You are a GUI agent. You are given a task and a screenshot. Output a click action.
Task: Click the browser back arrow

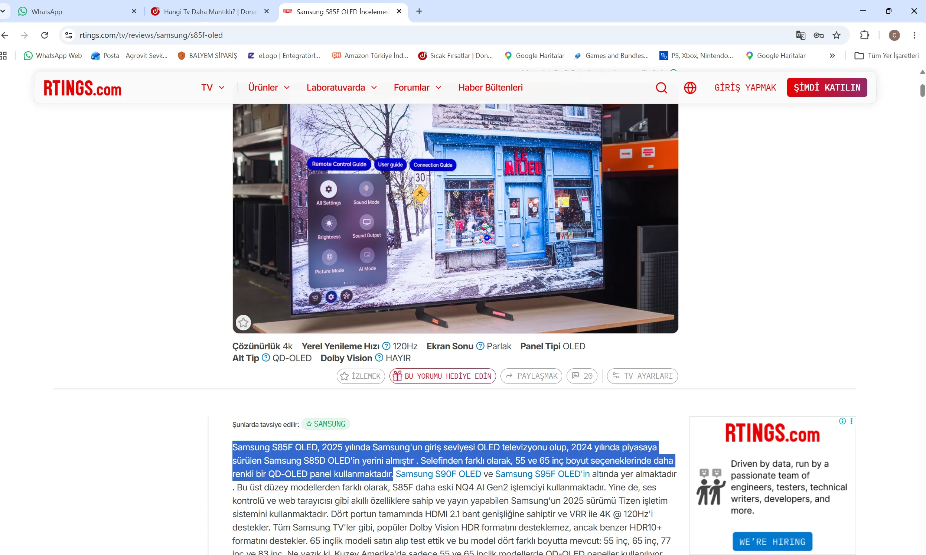click(5, 35)
